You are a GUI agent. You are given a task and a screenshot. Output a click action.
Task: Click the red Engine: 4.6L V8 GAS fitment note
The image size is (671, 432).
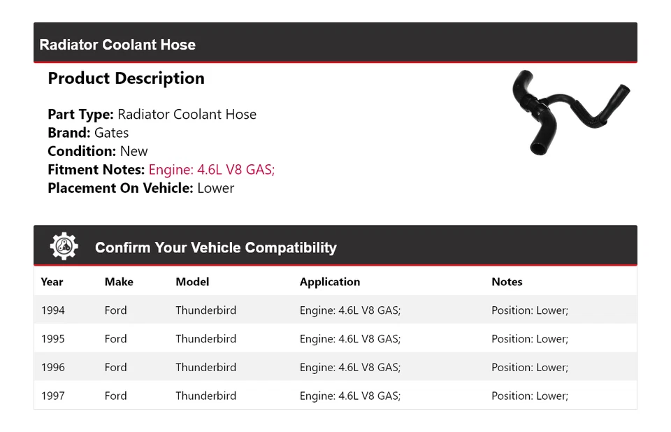pyautogui.click(x=211, y=170)
